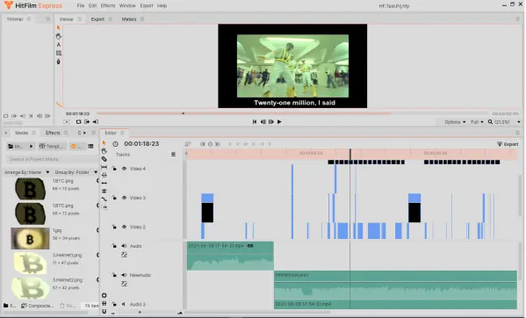Click the set in point icon under Viewer
526x318 pixels.
point(87,122)
